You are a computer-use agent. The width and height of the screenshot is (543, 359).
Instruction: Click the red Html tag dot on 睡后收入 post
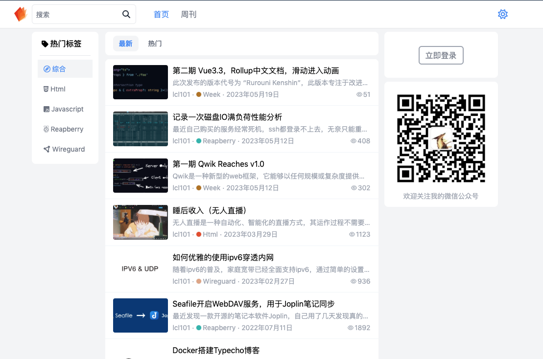coord(199,234)
